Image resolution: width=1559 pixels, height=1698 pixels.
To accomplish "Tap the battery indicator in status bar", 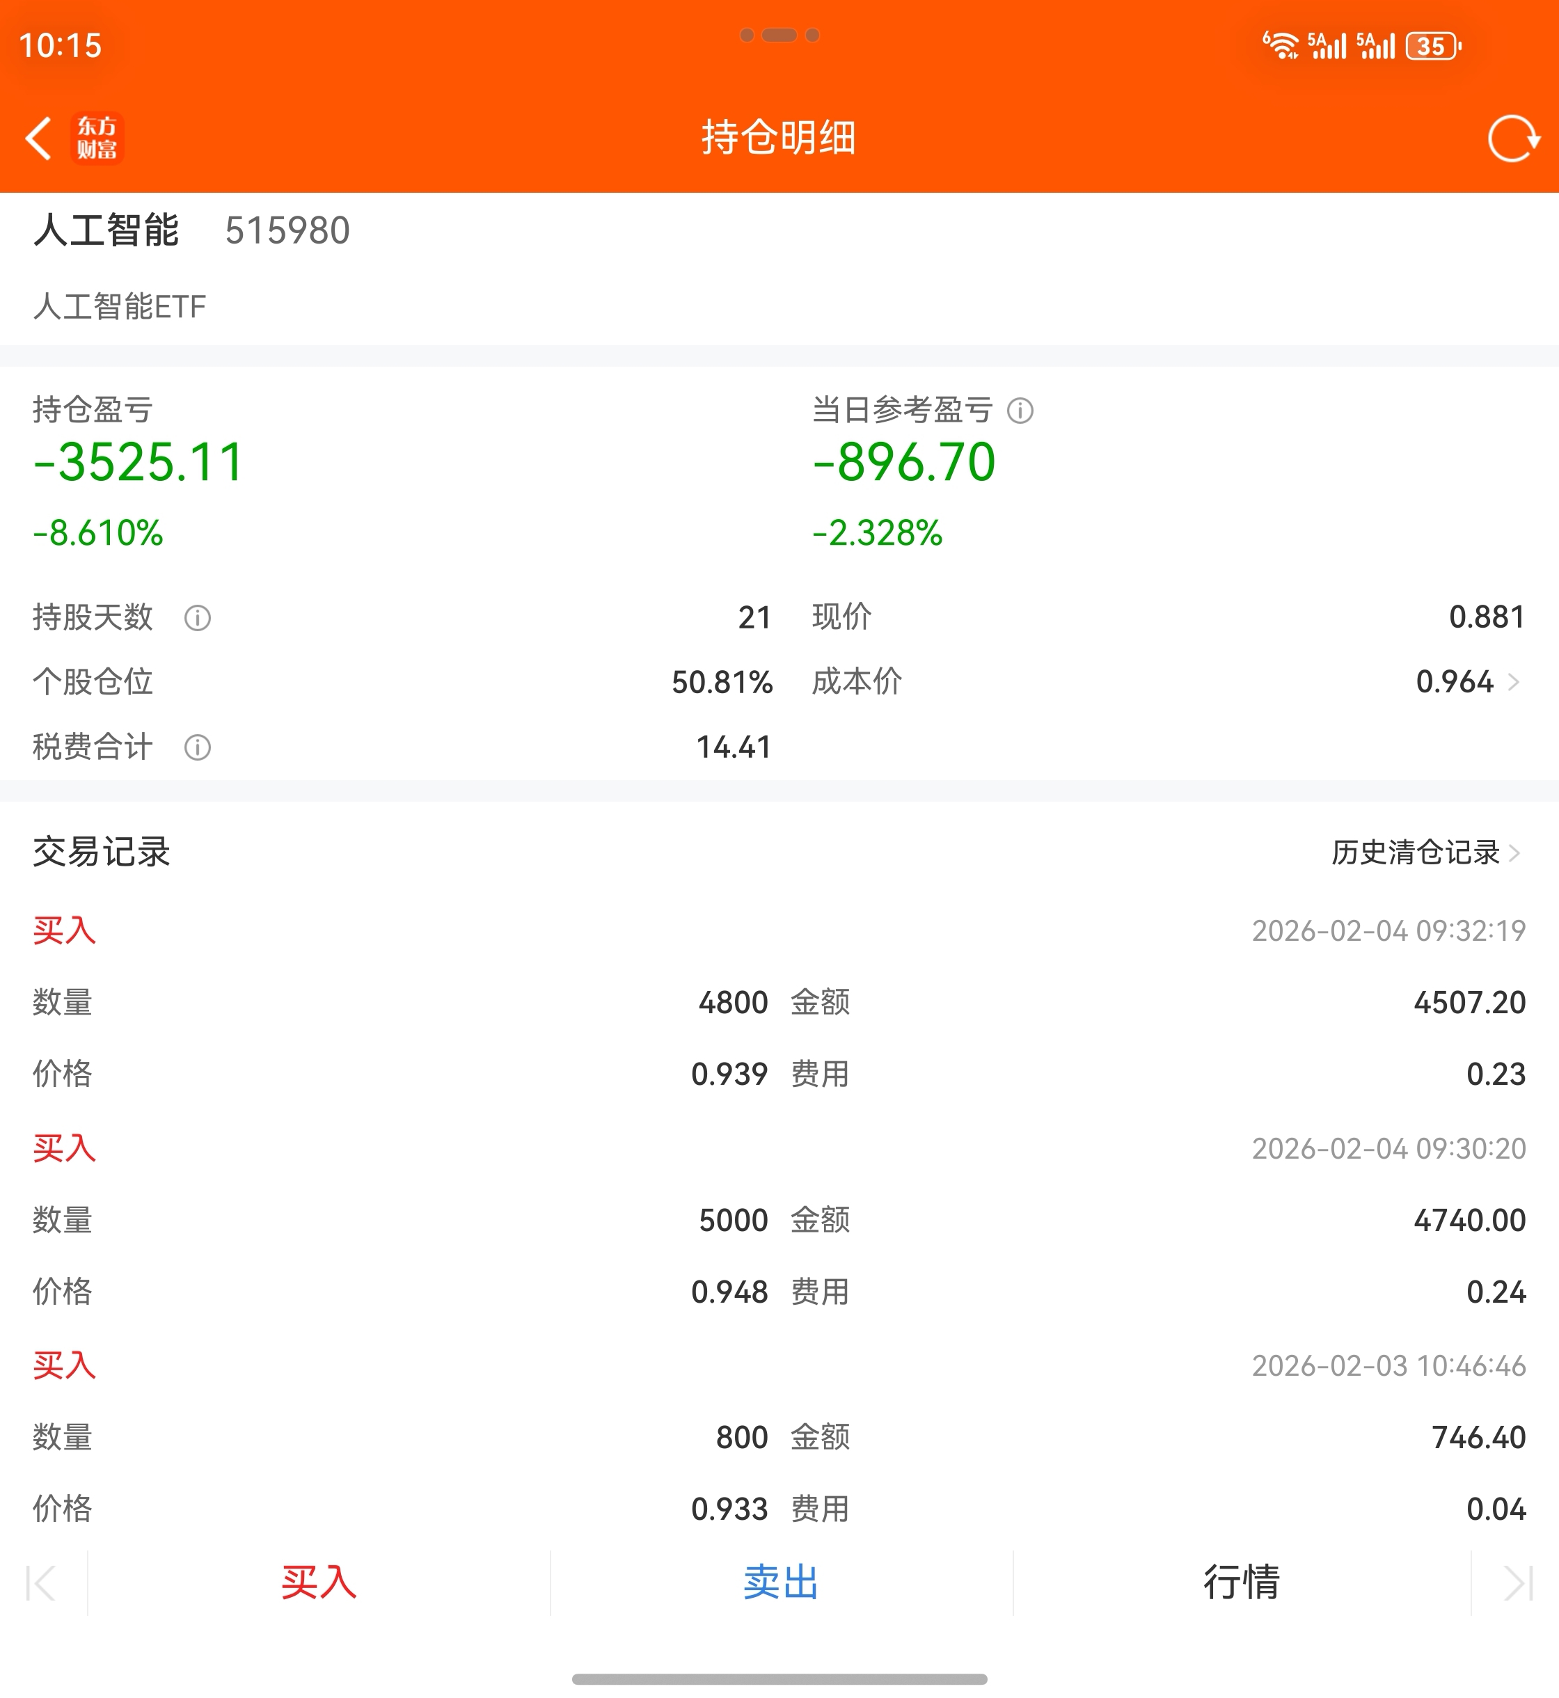I will coord(1433,45).
